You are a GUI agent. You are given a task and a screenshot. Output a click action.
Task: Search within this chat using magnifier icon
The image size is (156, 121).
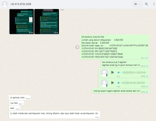[x=146, y=4]
